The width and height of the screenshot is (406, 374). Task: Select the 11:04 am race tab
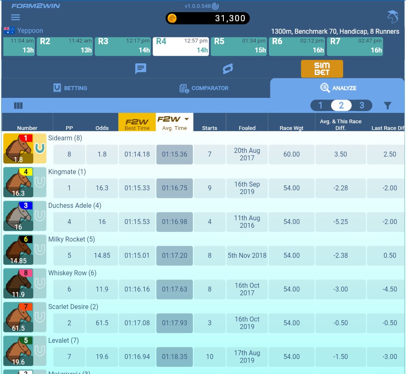[19, 46]
